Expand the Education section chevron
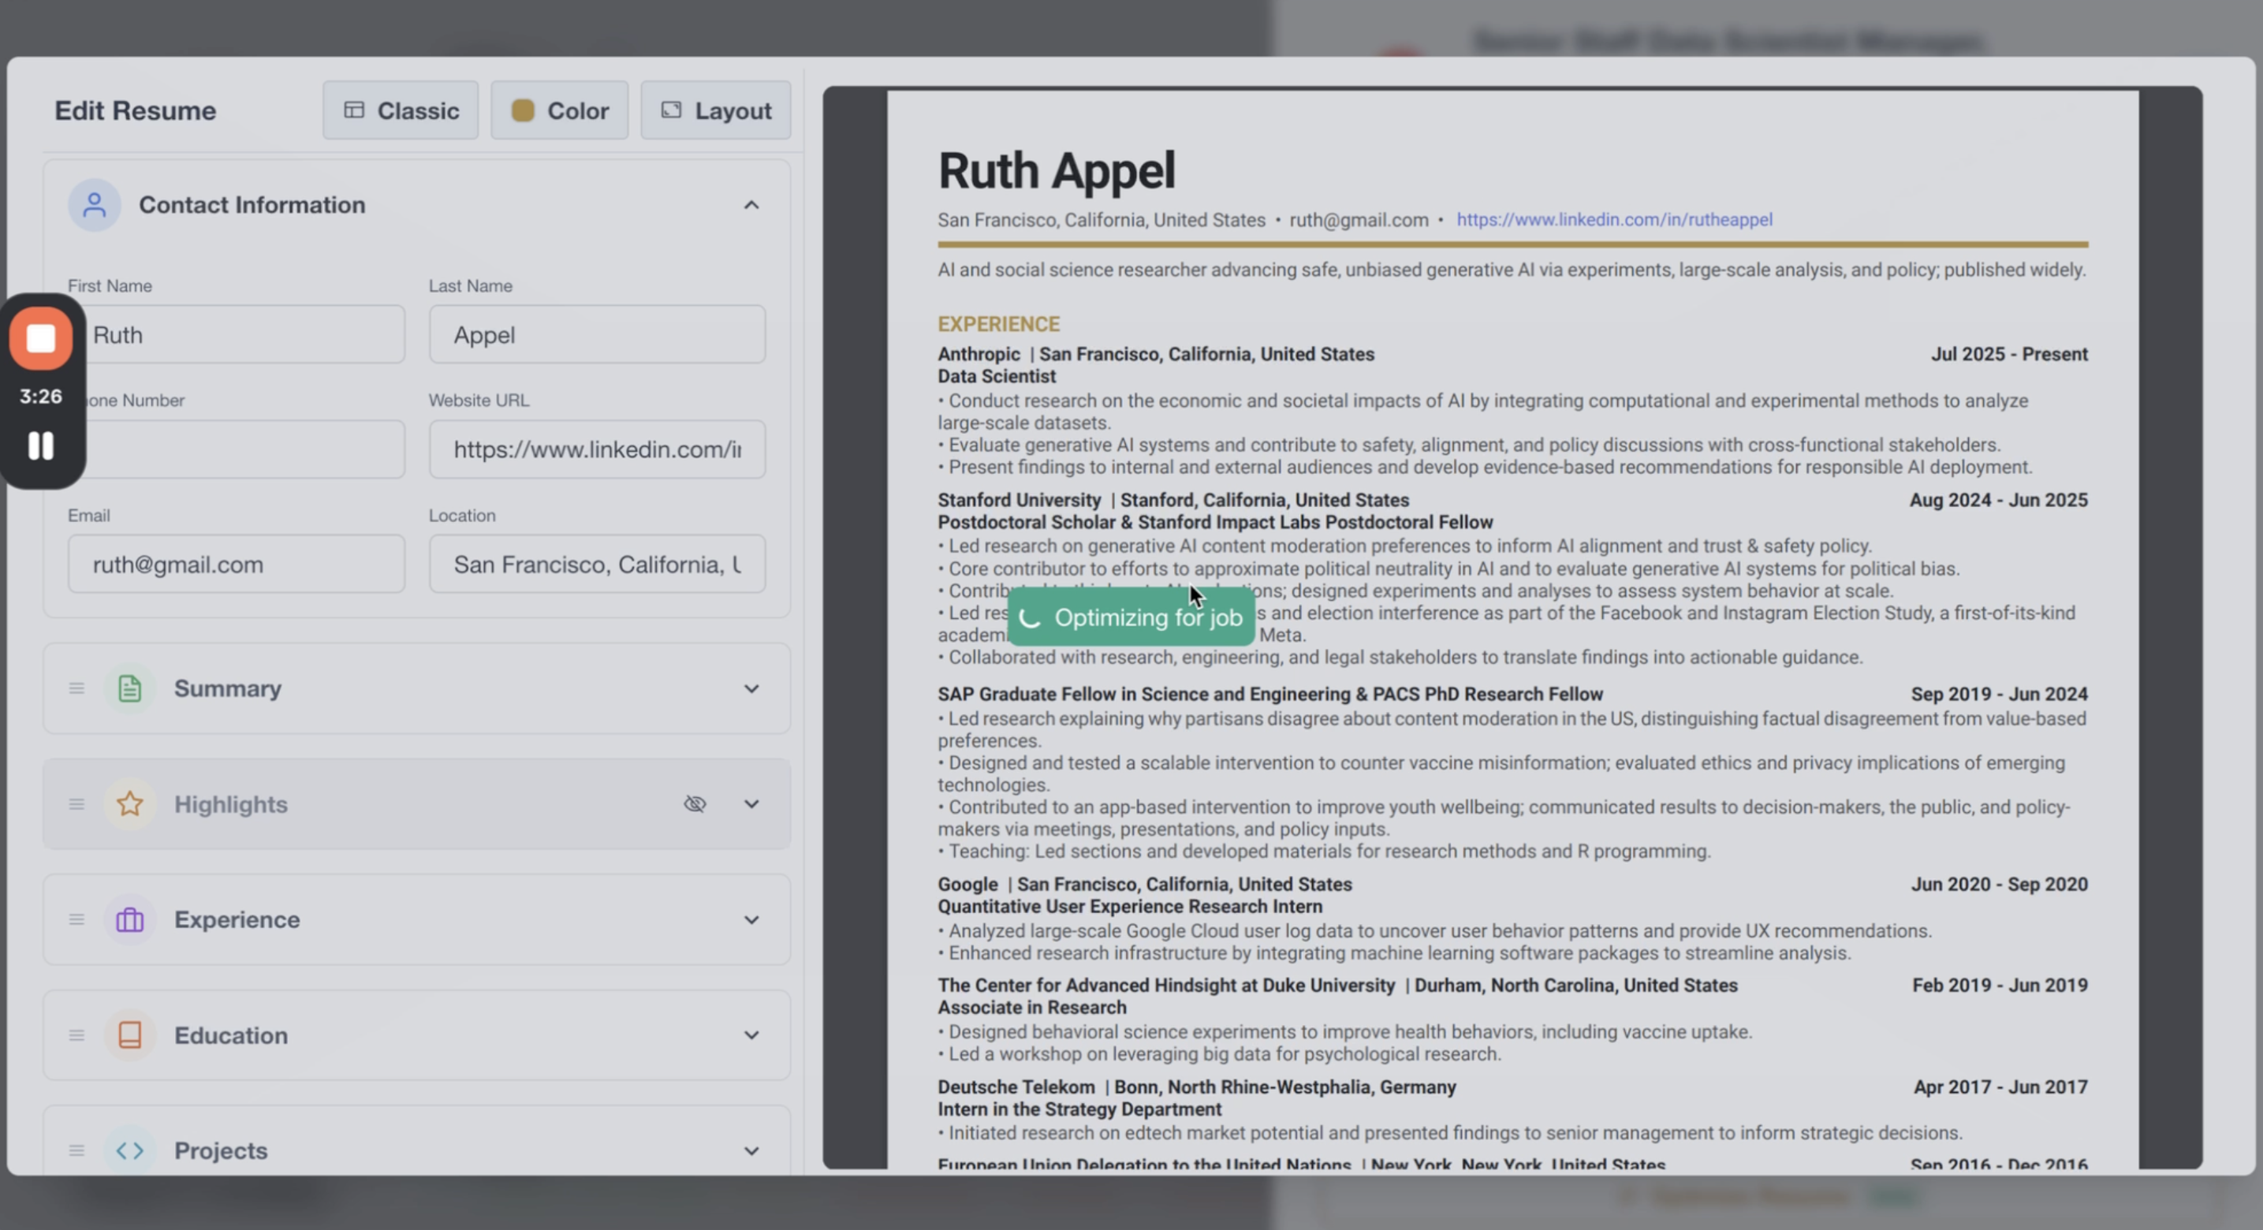This screenshot has height=1230, width=2263. [x=750, y=1035]
